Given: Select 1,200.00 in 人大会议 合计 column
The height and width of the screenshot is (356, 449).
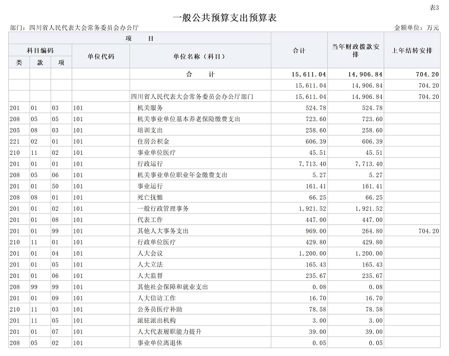Looking at the screenshot, I should coord(313,253).
